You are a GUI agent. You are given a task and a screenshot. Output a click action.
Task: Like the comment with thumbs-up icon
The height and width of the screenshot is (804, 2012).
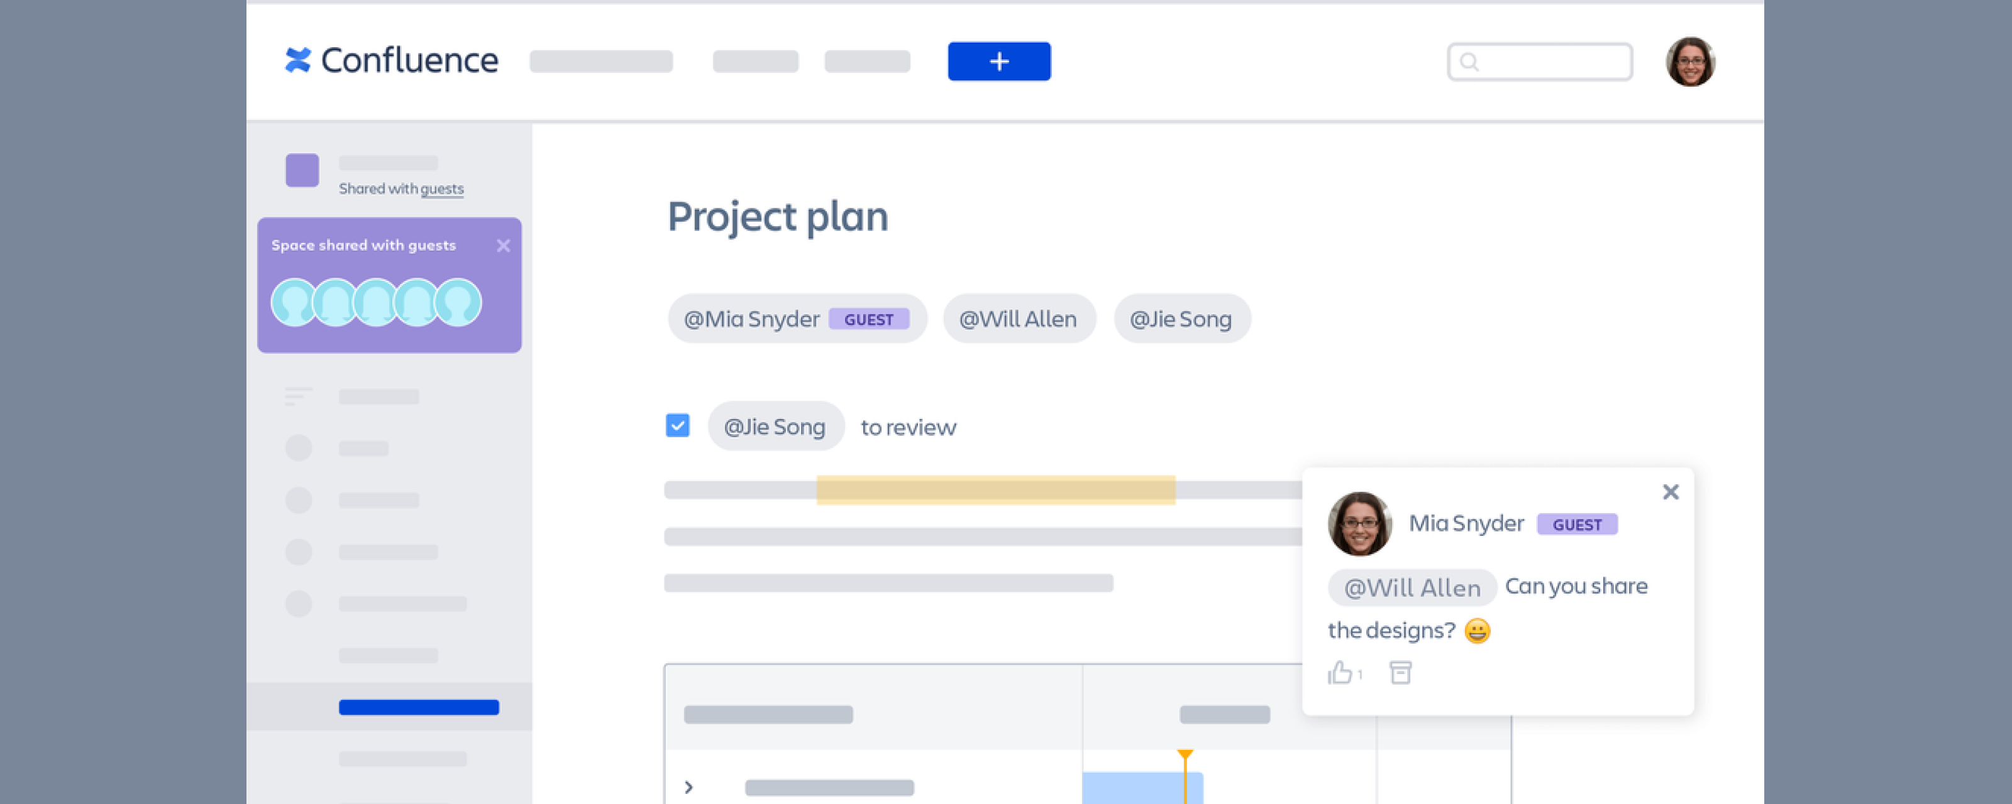click(x=1339, y=672)
